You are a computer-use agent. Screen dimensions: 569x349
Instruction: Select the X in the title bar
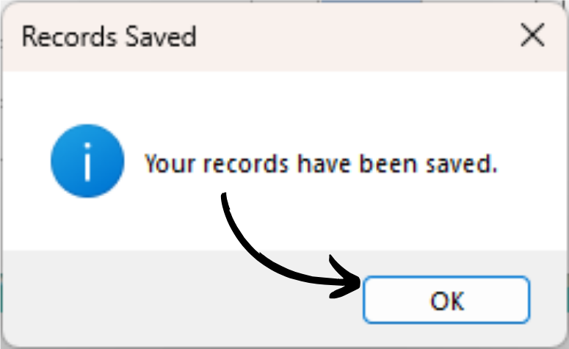[532, 35]
